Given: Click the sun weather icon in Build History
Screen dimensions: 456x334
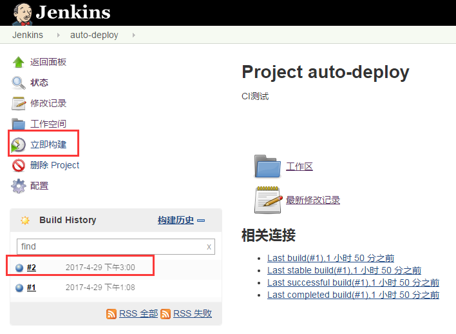Looking at the screenshot, I should (25, 220).
